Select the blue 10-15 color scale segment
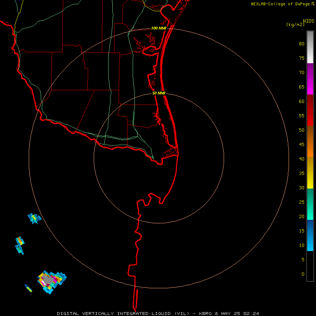The image size is (316, 316). pos(310,235)
